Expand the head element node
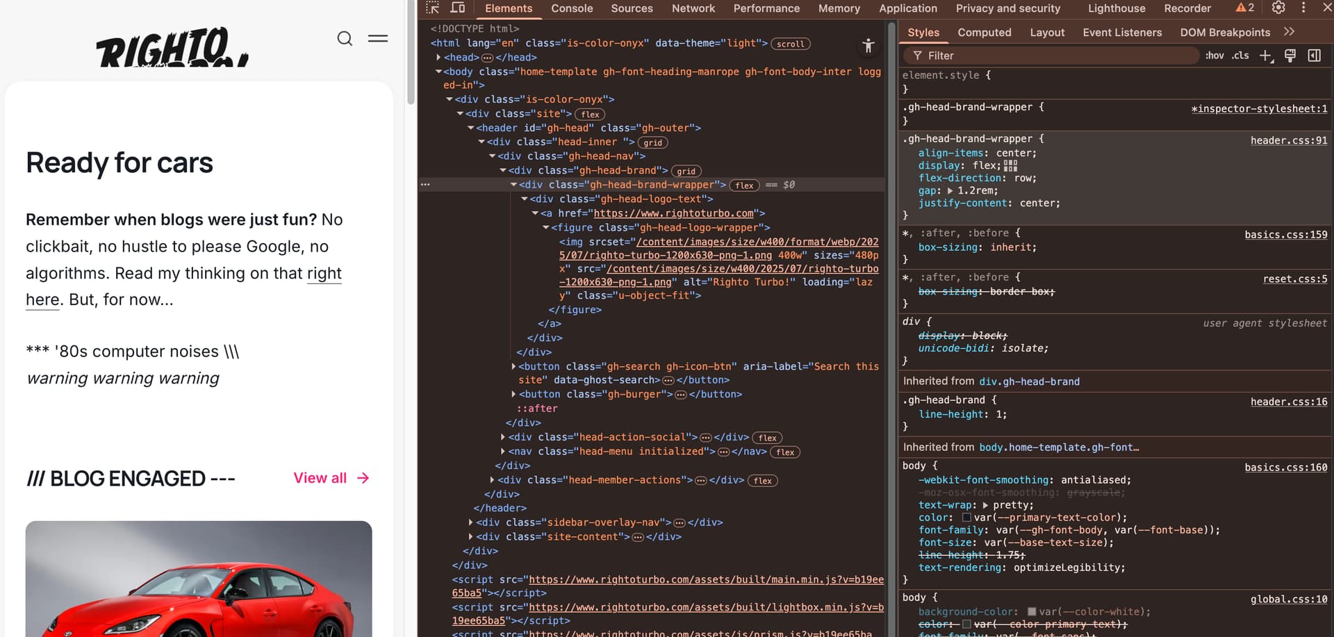Screen dimensions: 1334x637 click(438, 58)
